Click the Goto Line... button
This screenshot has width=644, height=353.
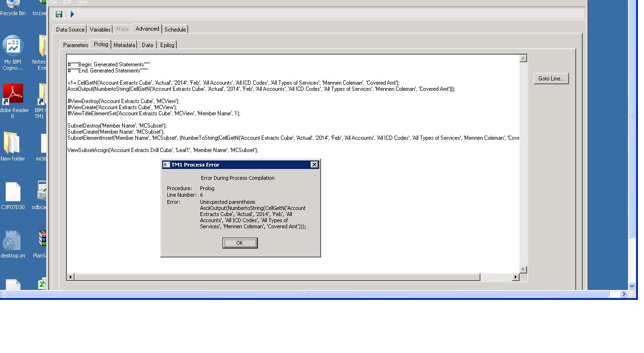tap(551, 79)
